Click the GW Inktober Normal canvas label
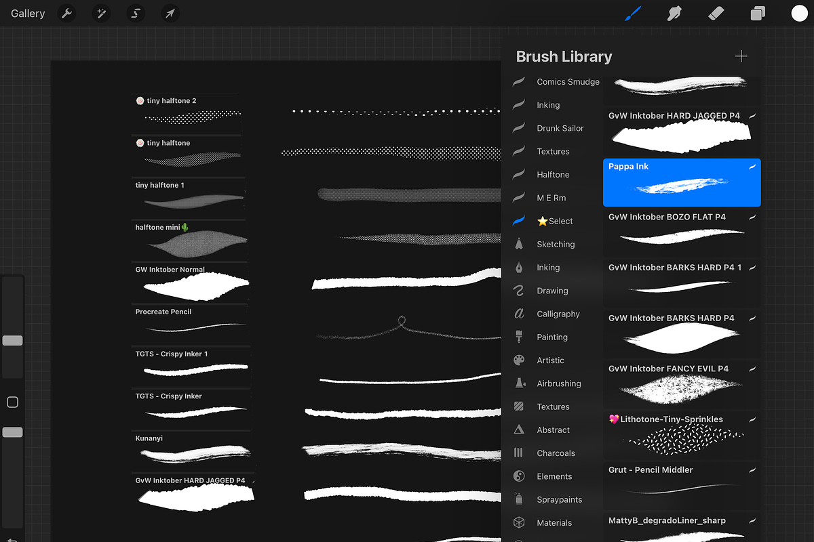The image size is (814, 542). point(170,270)
